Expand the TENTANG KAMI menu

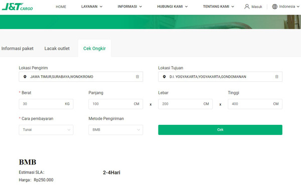(218, 7)
